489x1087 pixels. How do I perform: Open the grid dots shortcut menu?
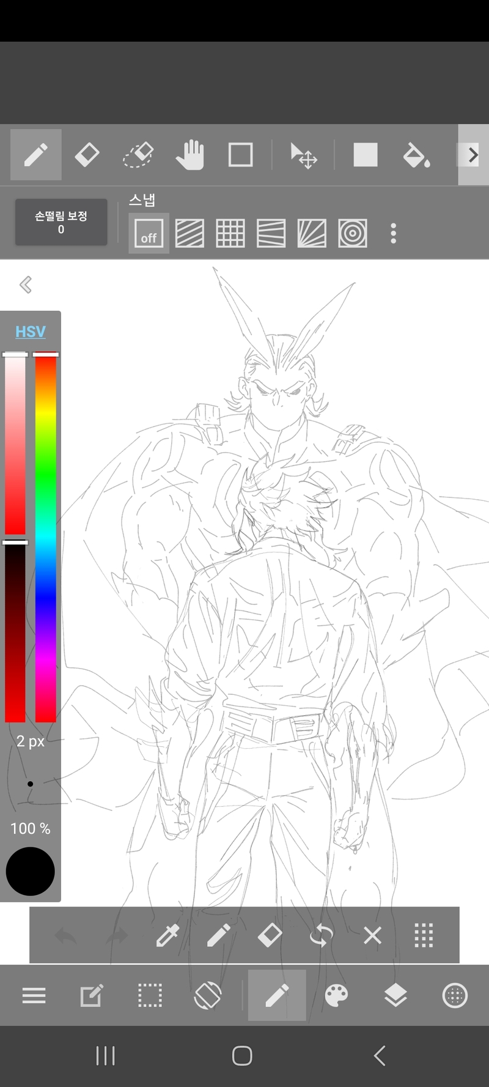(x=424, y=935)
